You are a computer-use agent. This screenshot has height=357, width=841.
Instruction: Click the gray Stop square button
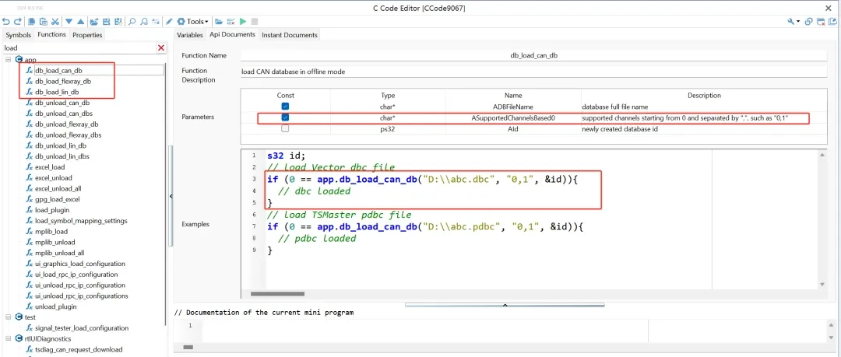coord(255,22)
